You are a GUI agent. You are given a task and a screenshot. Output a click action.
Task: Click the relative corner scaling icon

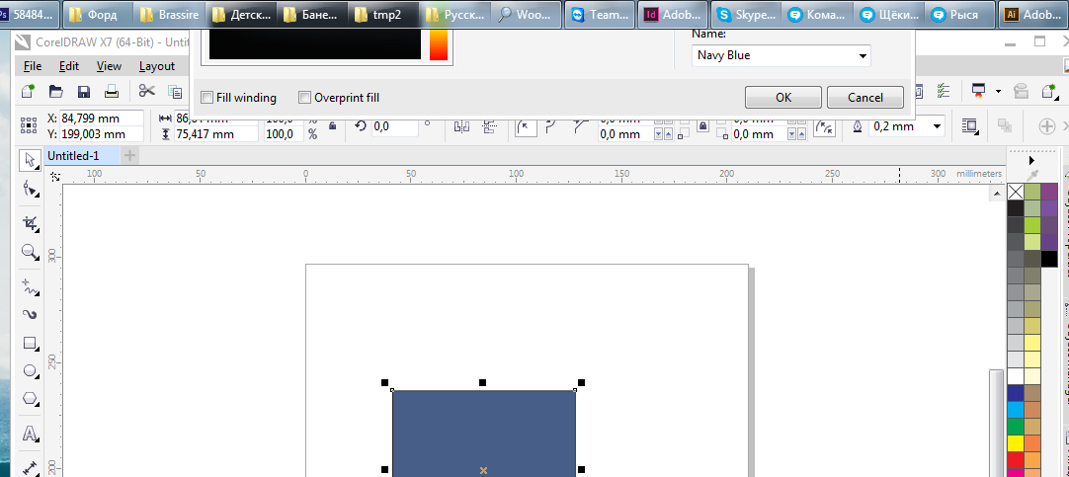coord(826,126)
